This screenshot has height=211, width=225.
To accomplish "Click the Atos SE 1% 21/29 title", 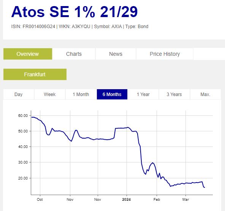I will [x=74, y=12].
